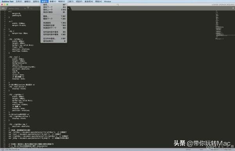Open the 工具(T) menu

tap(70, 2)
